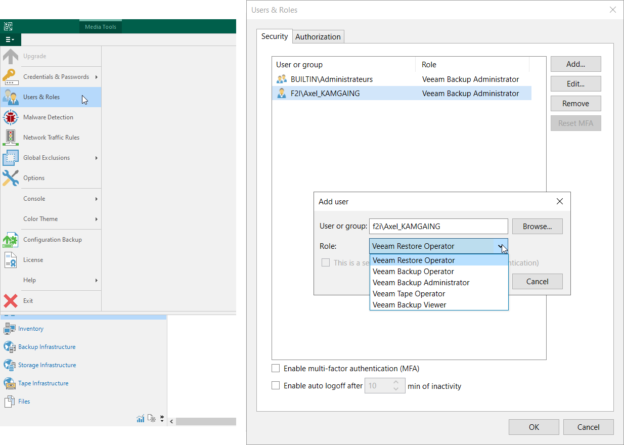Expand the Help submenu arrow
624x445 pixels.
click(96, 280)
